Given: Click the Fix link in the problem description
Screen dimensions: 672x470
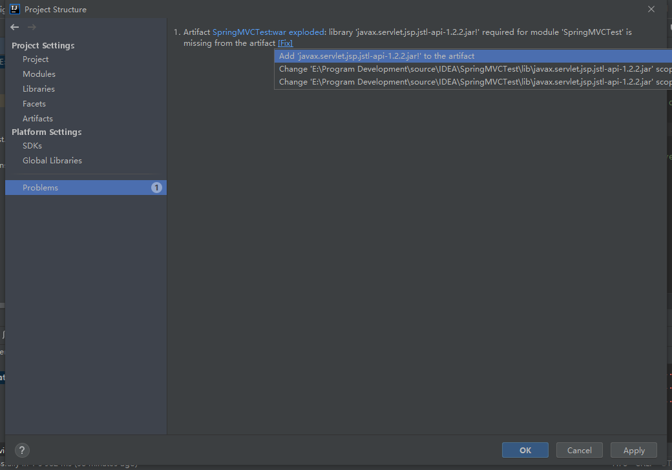Looking at the screenshot, I should (x=285, y=43).
